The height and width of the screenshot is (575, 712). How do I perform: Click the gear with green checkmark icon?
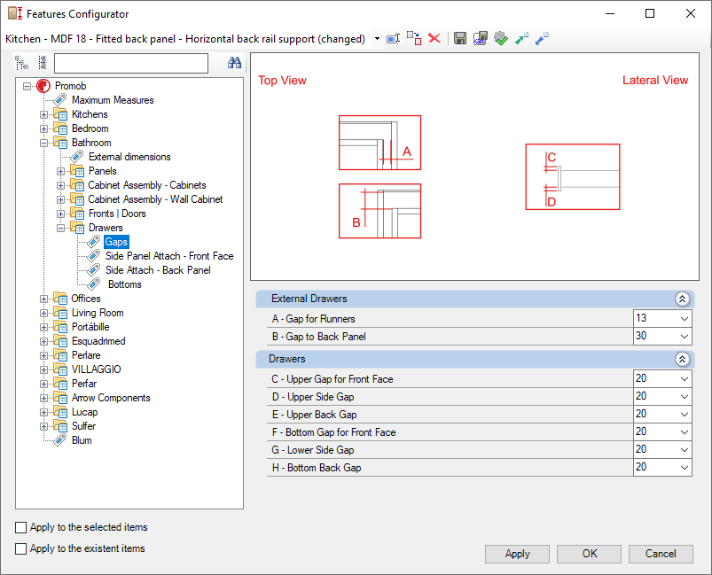[501, 39]
